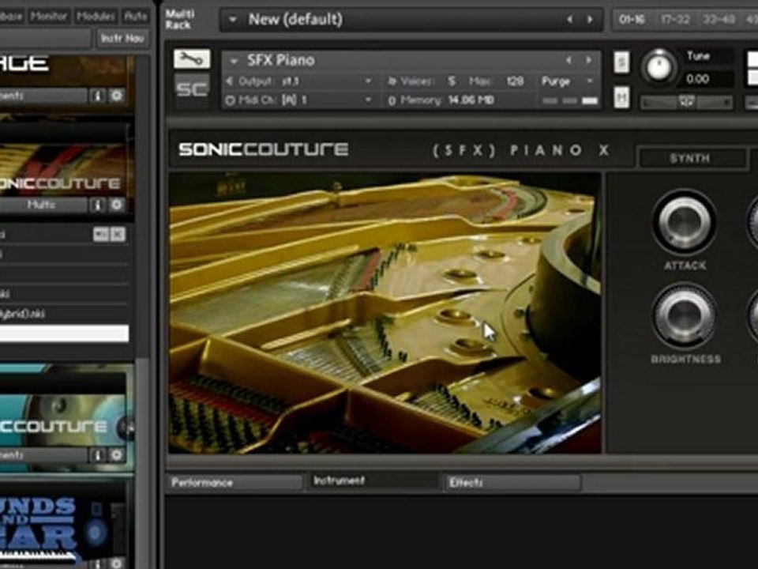Show rack page 17-32
The image size is (758, 569).
(x=675, y=20)
